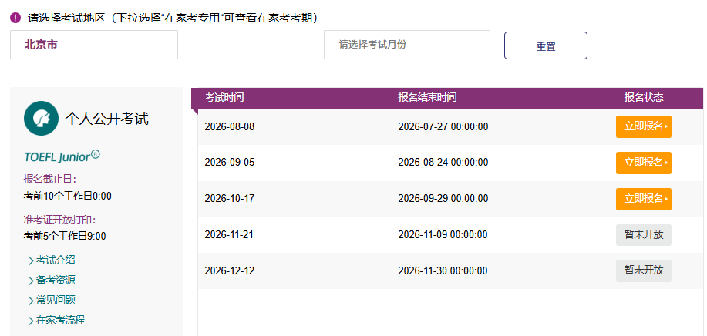Click the purple exclamation notice icon

pos(15,18)
